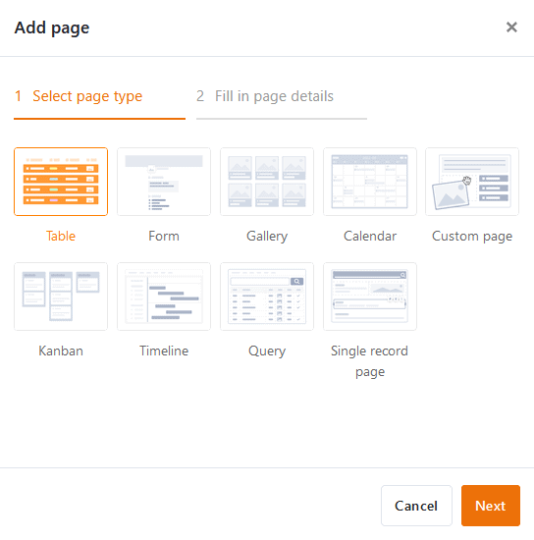Select the Table page type thumbnail
534x540 pixels.
tap(61, 182)
